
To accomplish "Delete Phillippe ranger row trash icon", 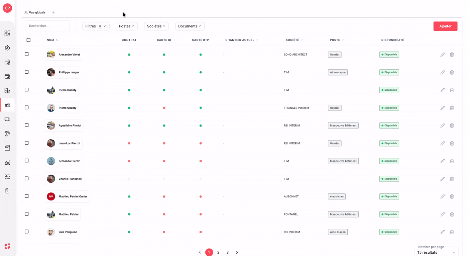I will [452, 72].
